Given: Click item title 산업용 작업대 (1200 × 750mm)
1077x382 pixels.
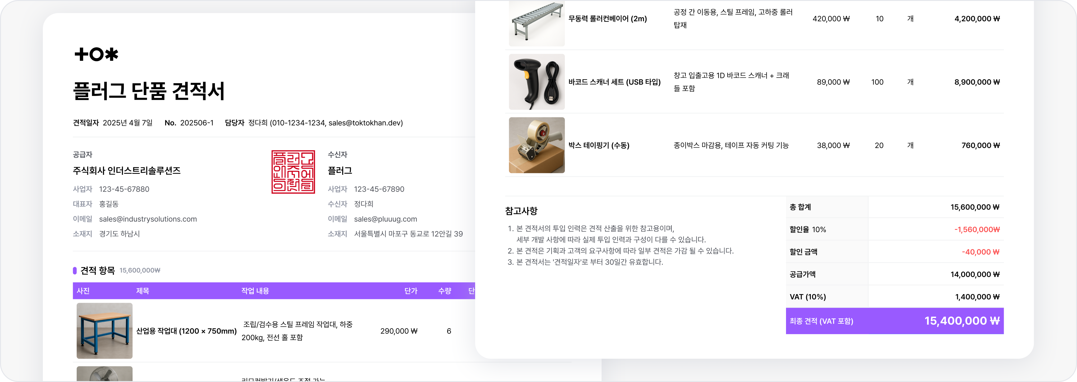Looking at the screenshot, I should click(x=186, y=331).
